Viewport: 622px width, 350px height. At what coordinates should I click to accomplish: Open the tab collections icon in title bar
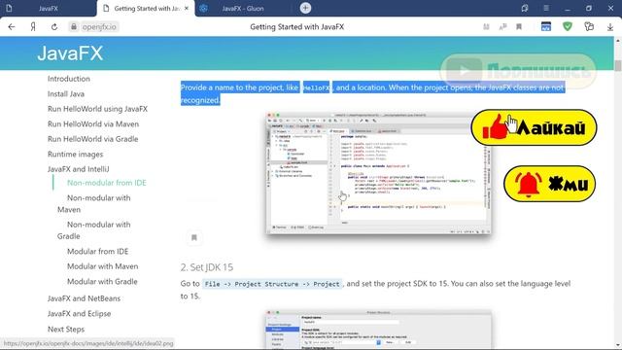pos(525,8)
